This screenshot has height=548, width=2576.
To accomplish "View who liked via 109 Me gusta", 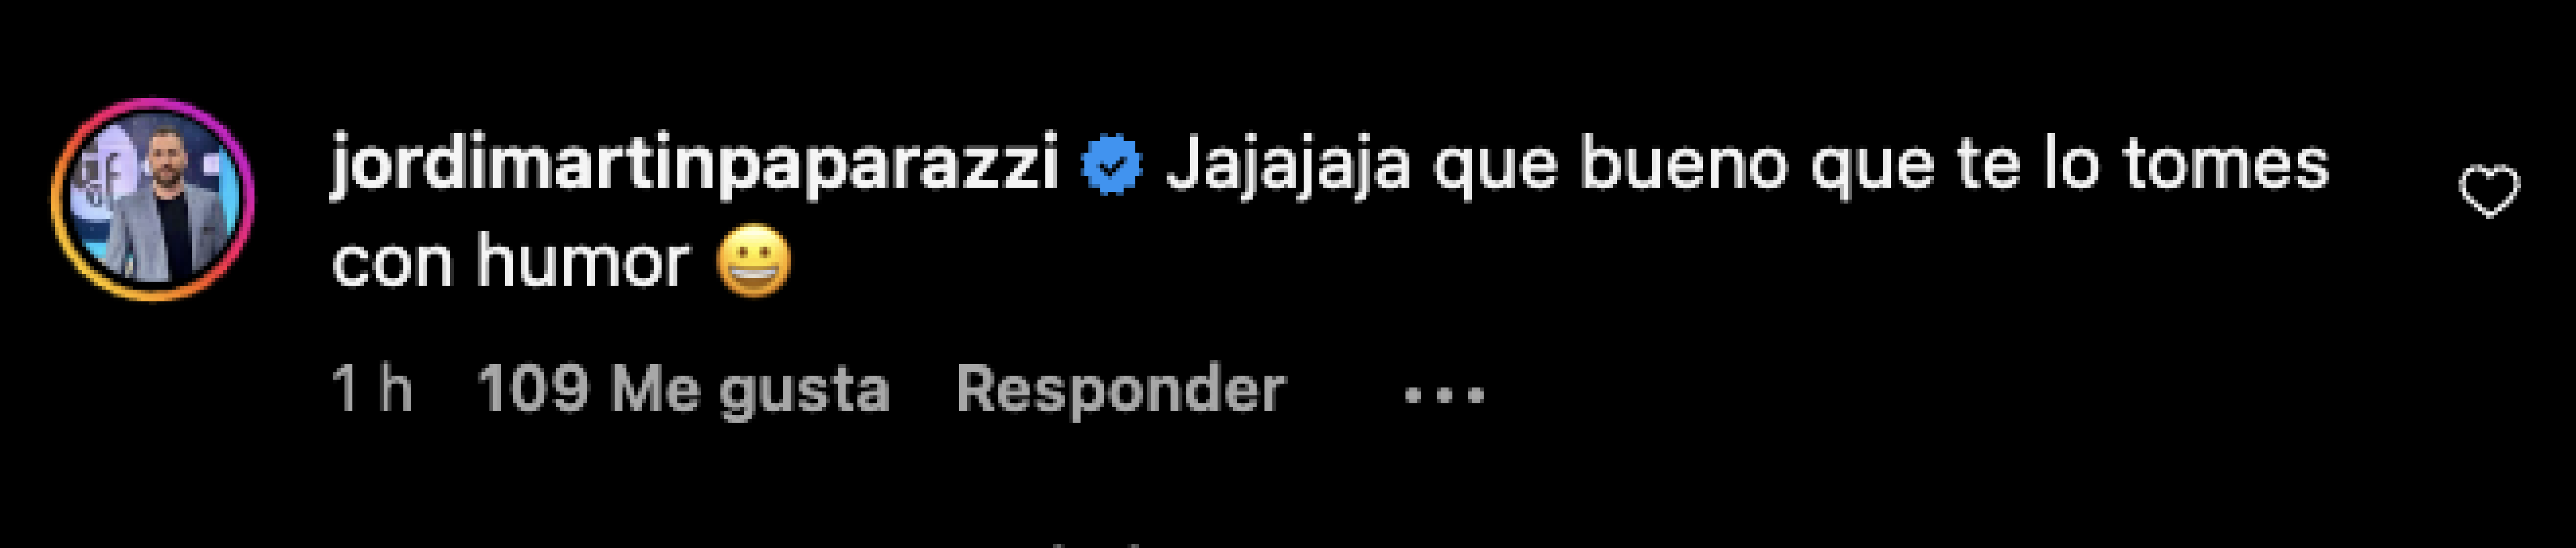I will pos(683,390).
